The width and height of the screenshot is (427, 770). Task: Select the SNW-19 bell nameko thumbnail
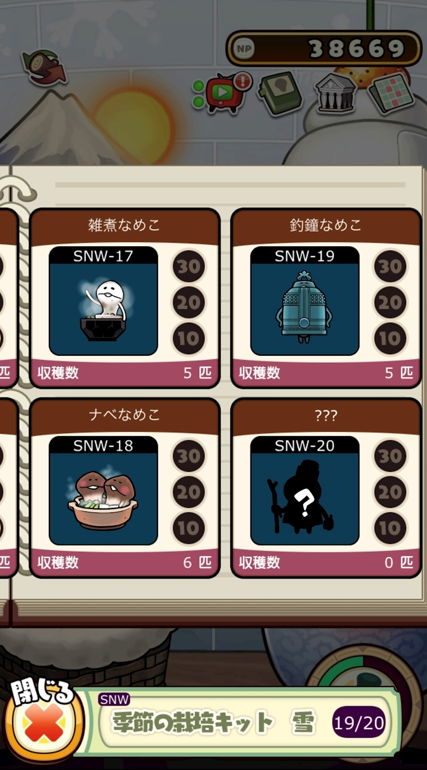pos(304,301)
